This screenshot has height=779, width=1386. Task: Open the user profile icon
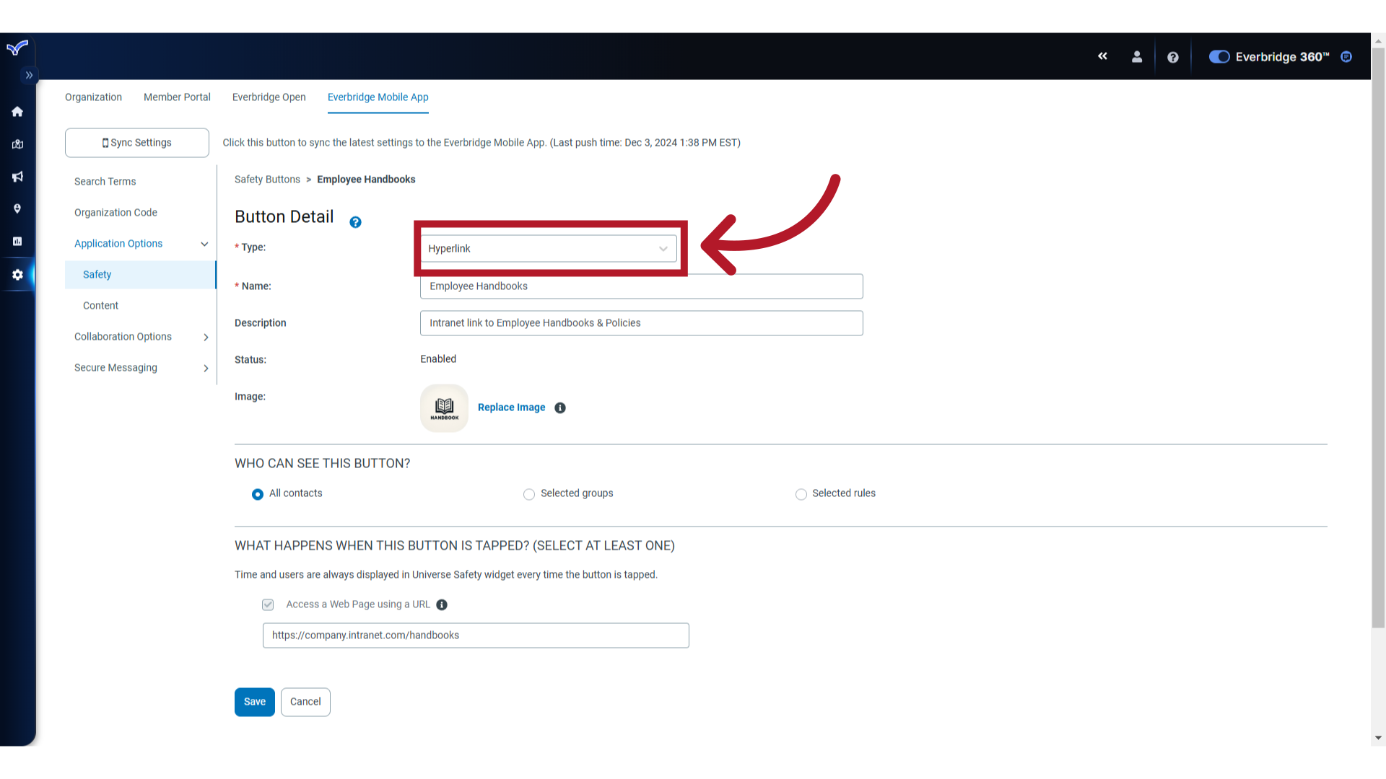coord(1137,57)
